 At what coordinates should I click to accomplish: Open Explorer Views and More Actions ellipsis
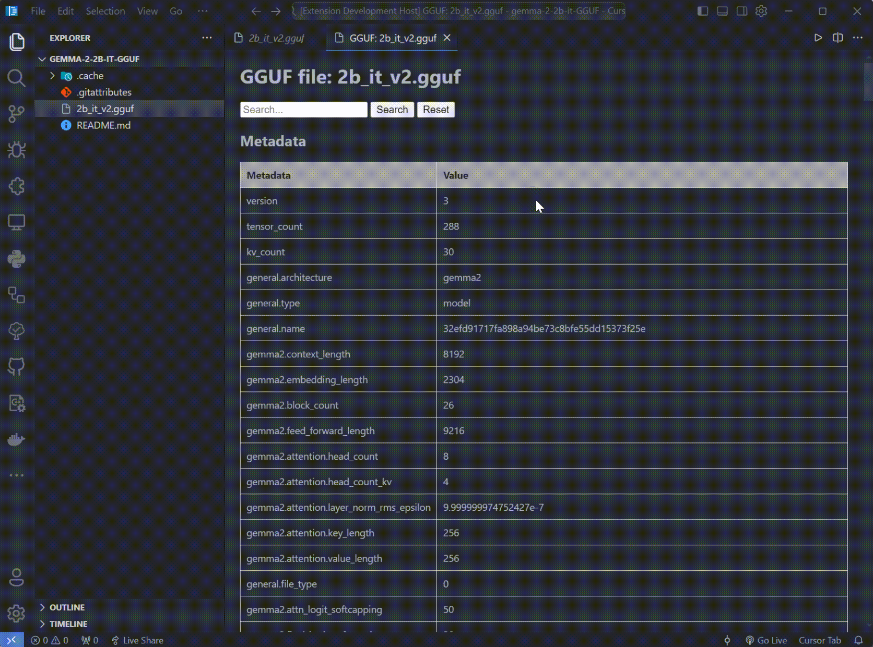click(x=207, y=38)
